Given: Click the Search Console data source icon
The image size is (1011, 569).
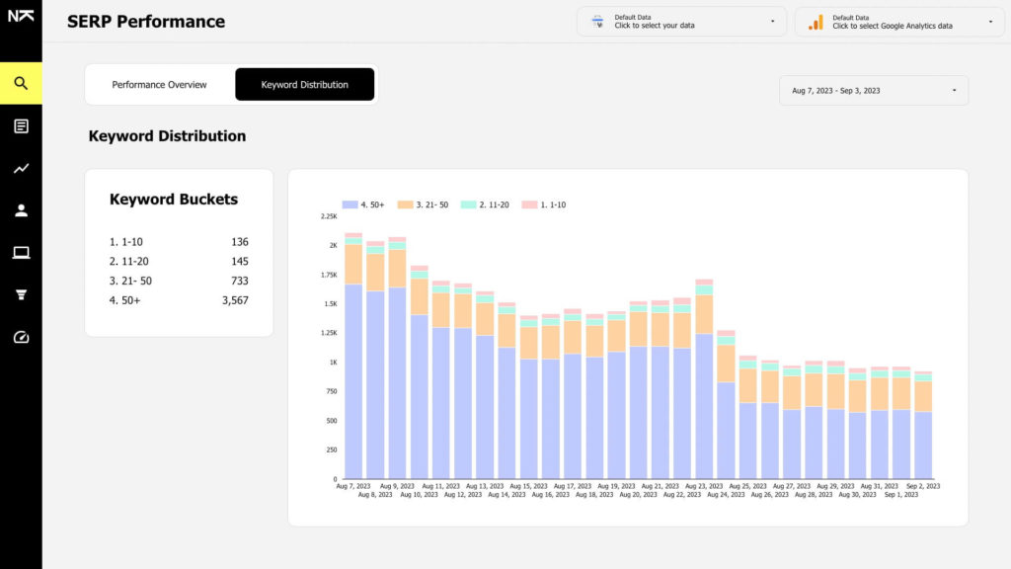Looking at the screenshot, I should tap(597, 22).
